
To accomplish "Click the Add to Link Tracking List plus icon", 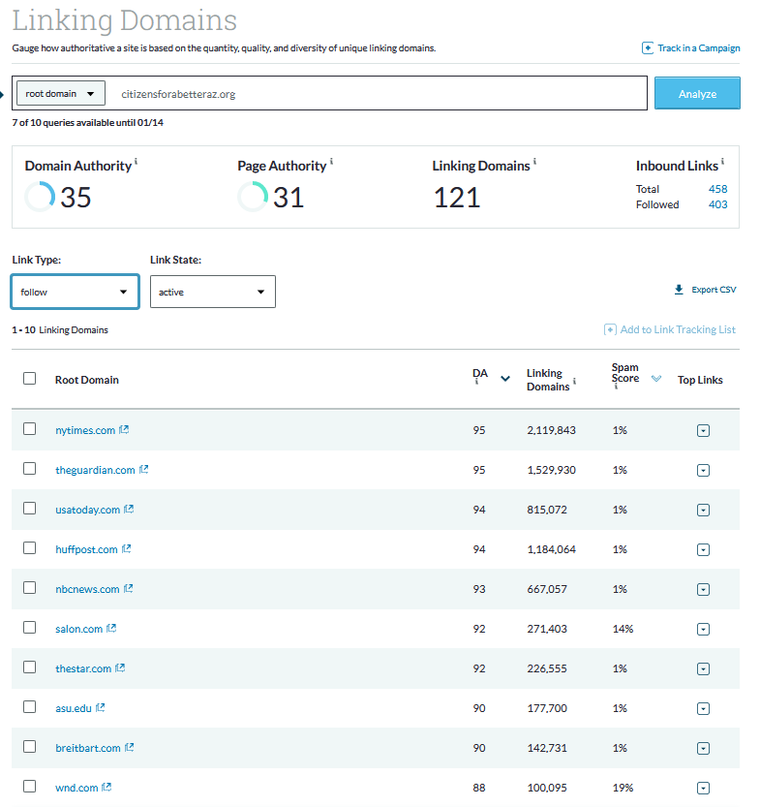I will (x=610, y=329).
